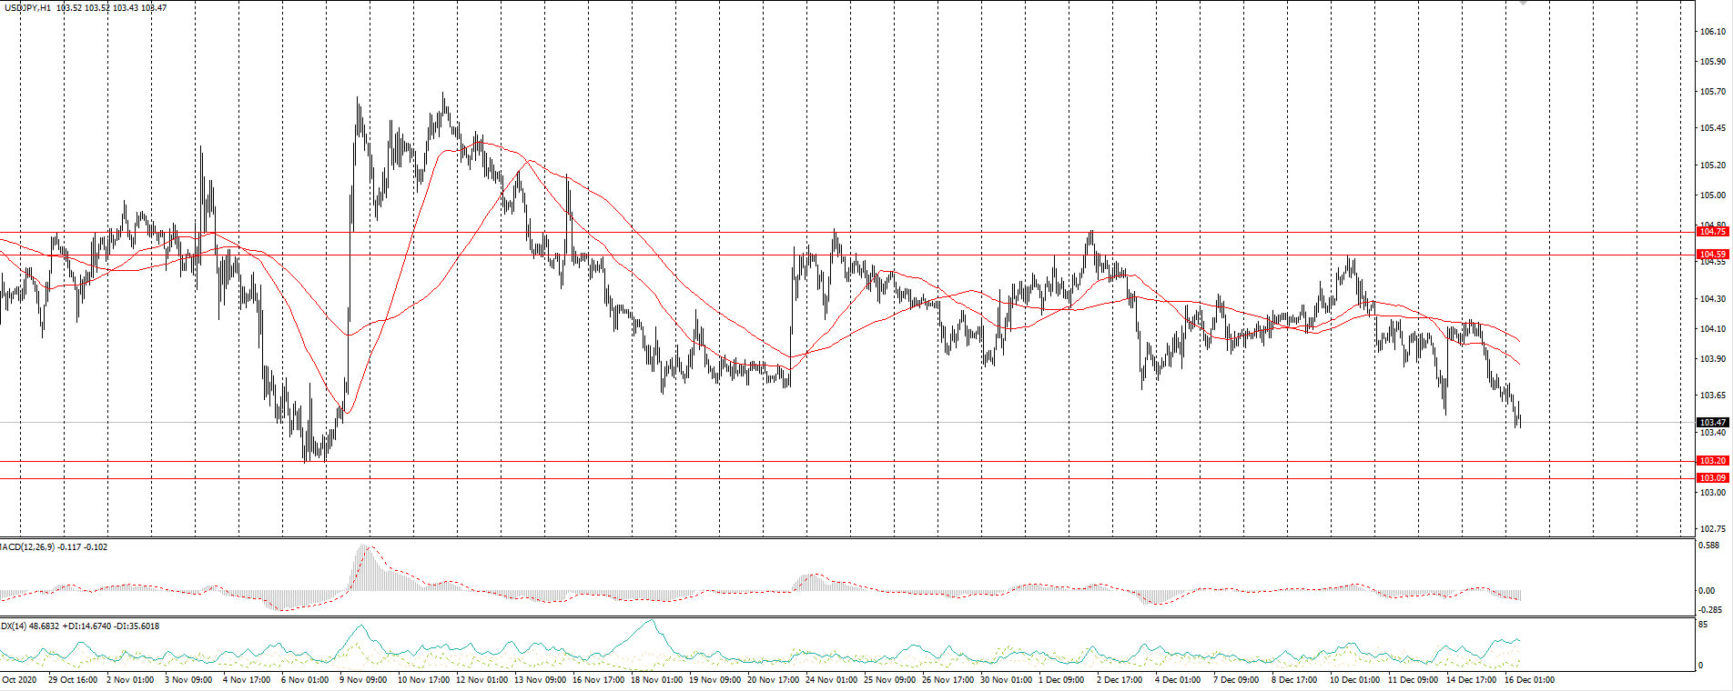Click the 16 Nov 17:00 time label
The image size is (1733, 691).
pyautogui.click(x=599, y=680)
